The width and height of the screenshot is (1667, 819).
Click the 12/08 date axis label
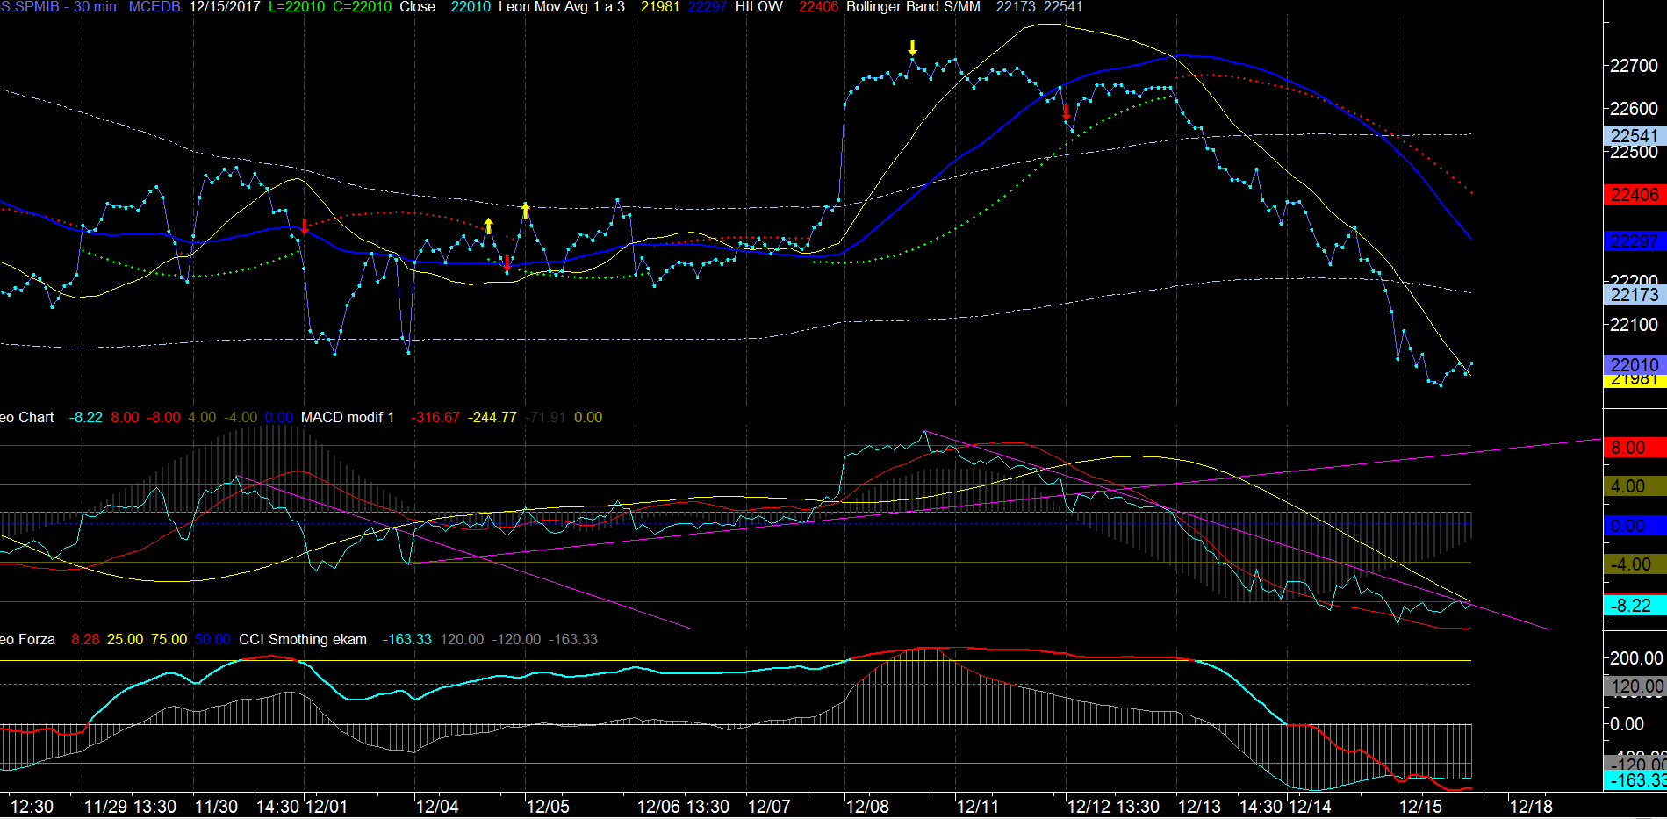[867, 807]
